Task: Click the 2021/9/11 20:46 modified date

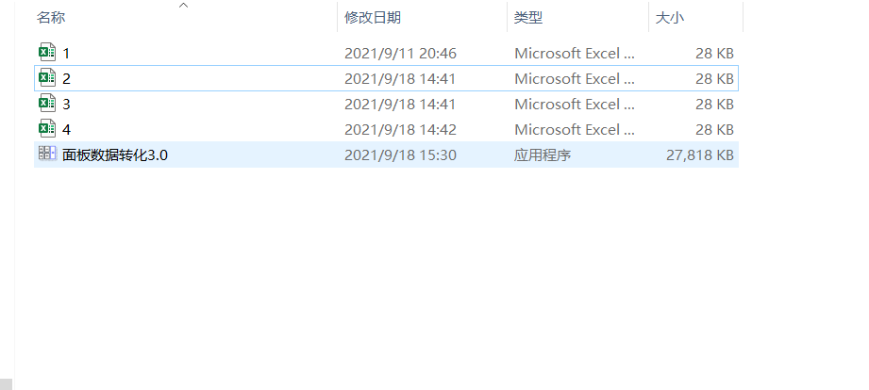Action: [x=400, y=54]
